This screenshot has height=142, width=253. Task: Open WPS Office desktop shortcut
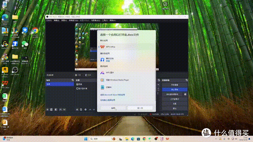[x=5, y=84]
